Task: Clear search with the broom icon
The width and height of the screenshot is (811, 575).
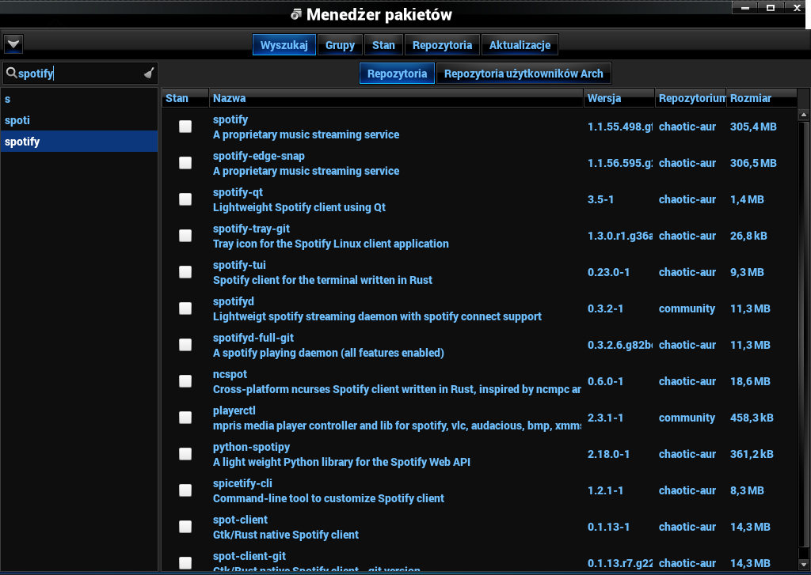Action: pyautogui.click(x=149, y=74)
